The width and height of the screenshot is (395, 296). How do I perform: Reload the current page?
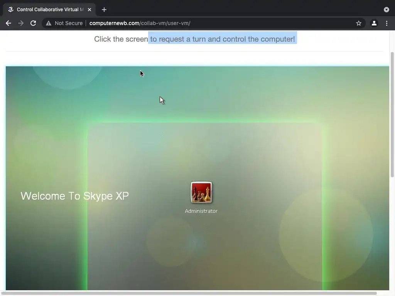33,23
